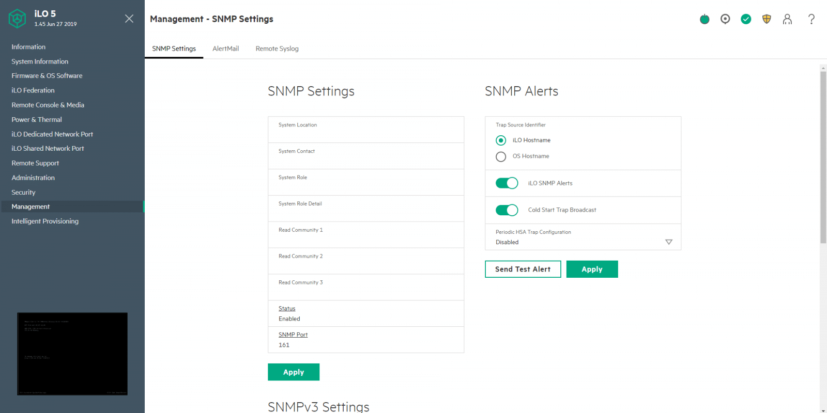
Task: Switch to the AlertMail tab
Action: tap(226, 49)
